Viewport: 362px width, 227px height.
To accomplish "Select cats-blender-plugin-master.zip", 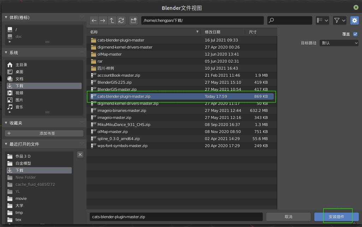I will [182, 96].
